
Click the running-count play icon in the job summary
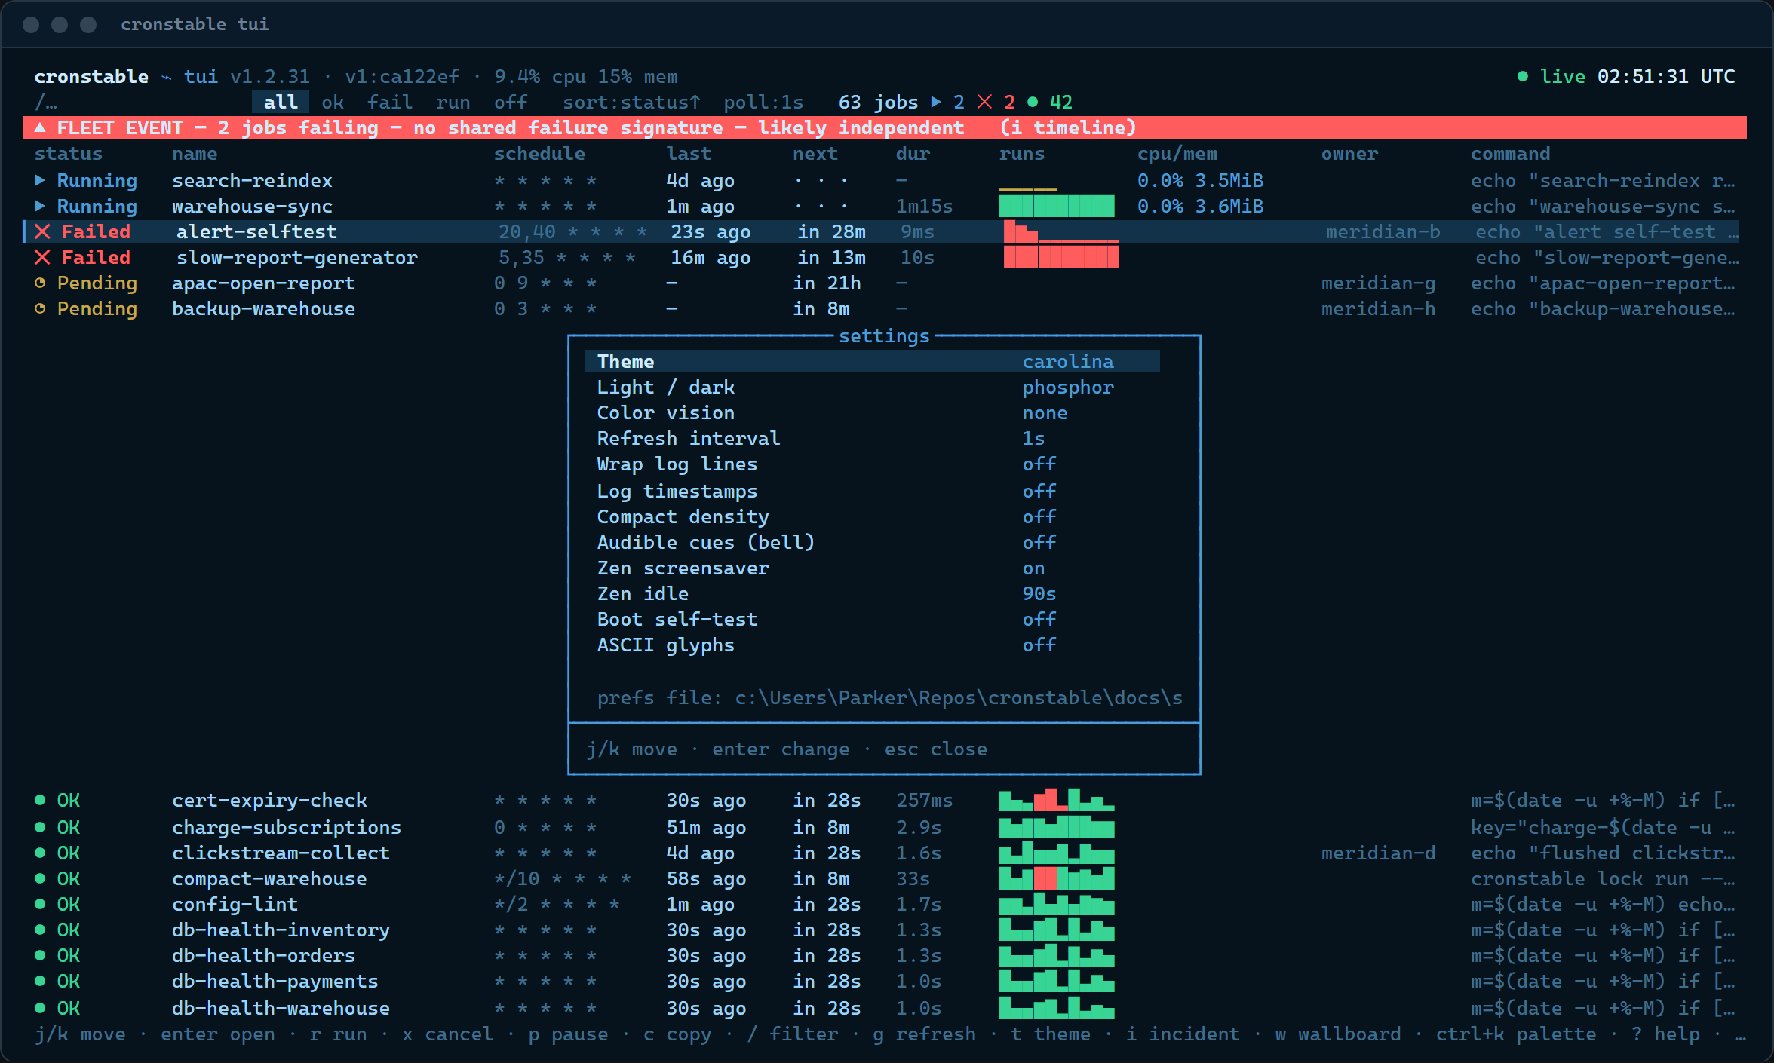(x=936, y=102)
